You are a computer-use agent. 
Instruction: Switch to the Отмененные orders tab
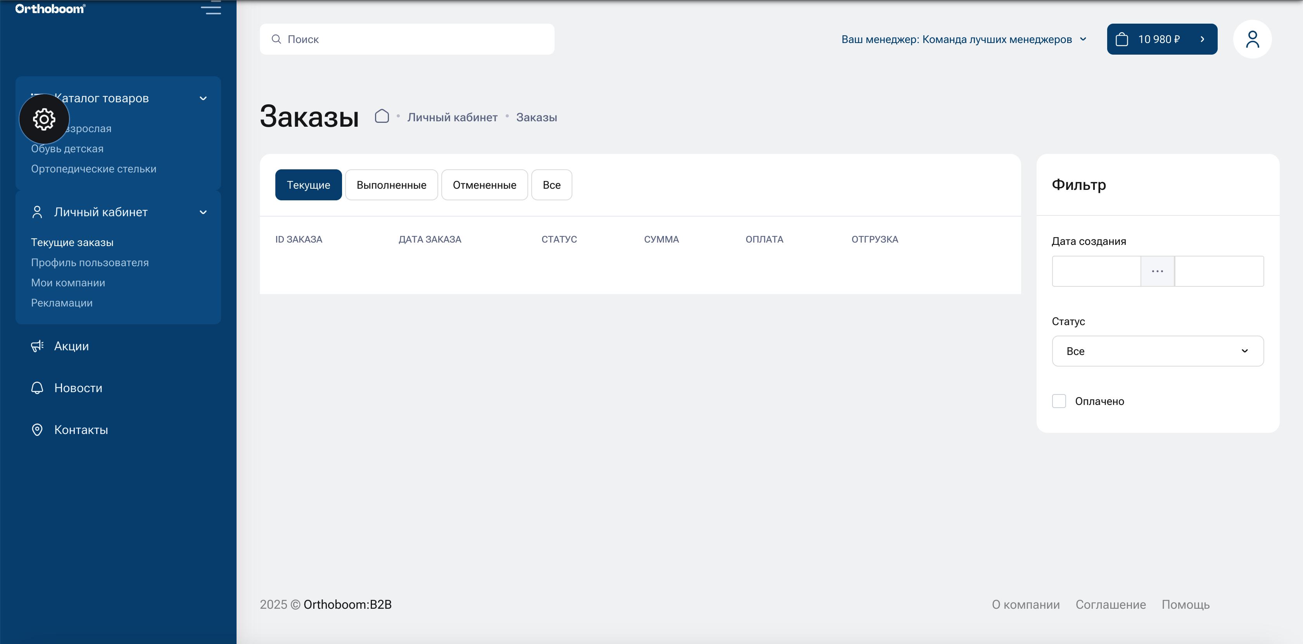click(484, 185)
